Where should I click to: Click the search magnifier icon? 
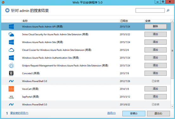(168, 10)
